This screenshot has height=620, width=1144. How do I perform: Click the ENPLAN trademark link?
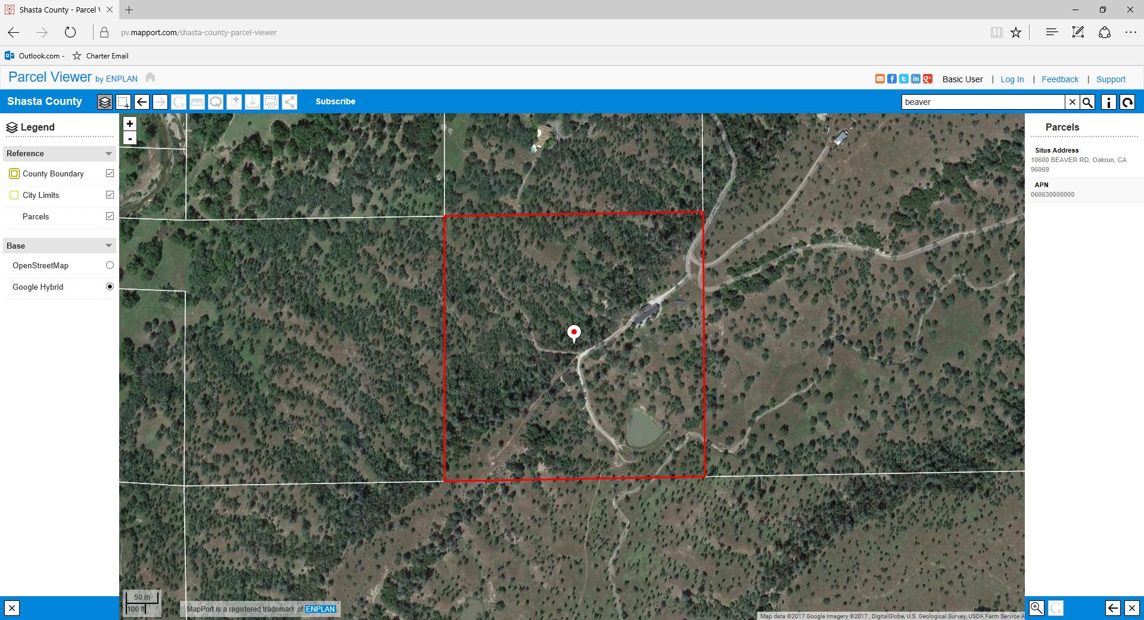(321, 609)
